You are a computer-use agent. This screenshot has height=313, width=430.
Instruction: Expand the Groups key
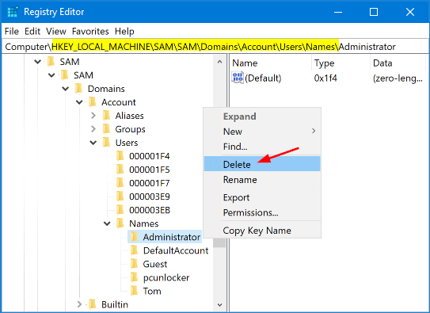pyautogui.click(x=93, y=129)
